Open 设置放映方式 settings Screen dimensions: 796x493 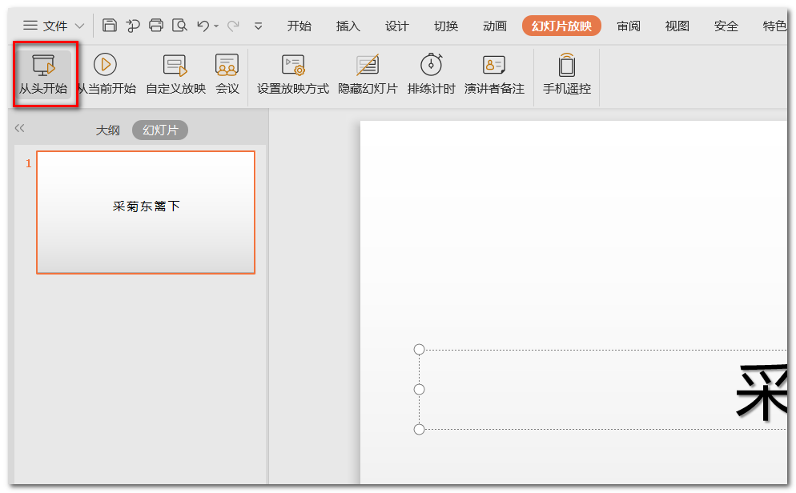coord(293,74)
